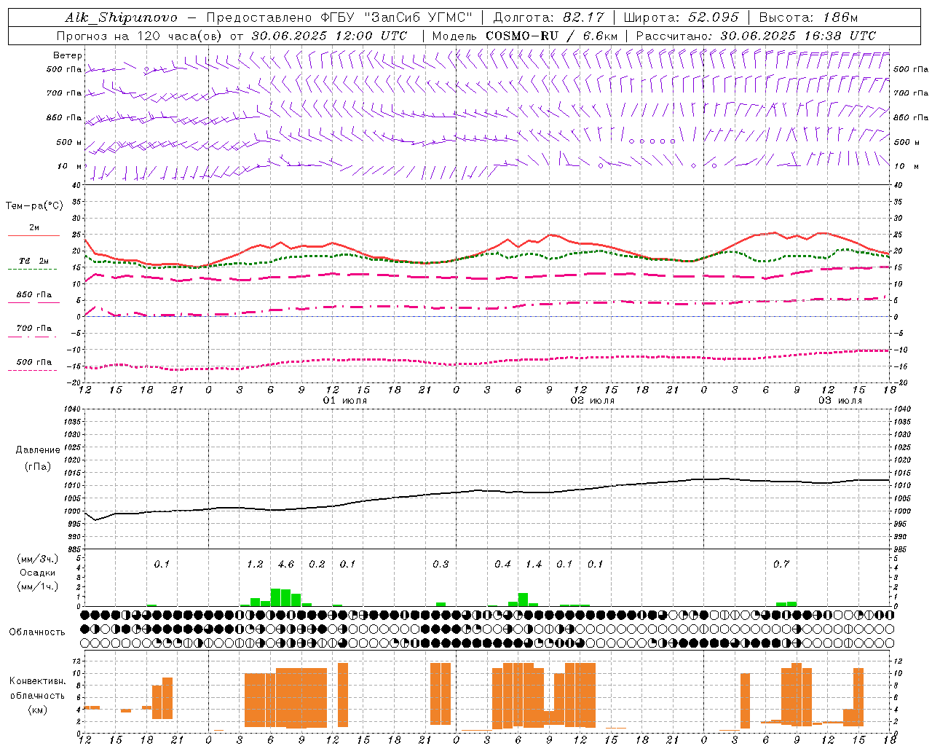932x746 pixels.
Task: Click the "Td 2м" dew point legend label
Action: [x=33, y=261]
